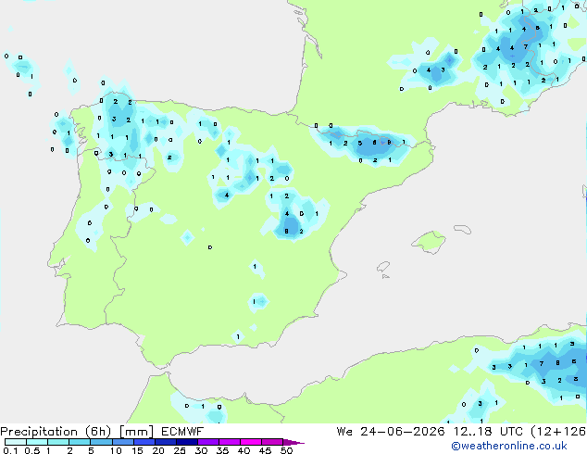
Task: Click the legend label "10"
Action: pos(116,450)
